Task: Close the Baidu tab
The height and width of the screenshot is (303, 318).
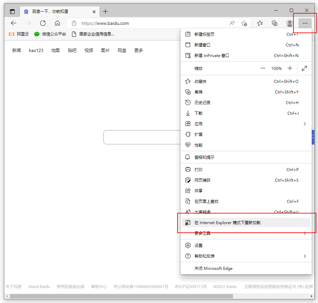Action: click(x=94, y=12)
